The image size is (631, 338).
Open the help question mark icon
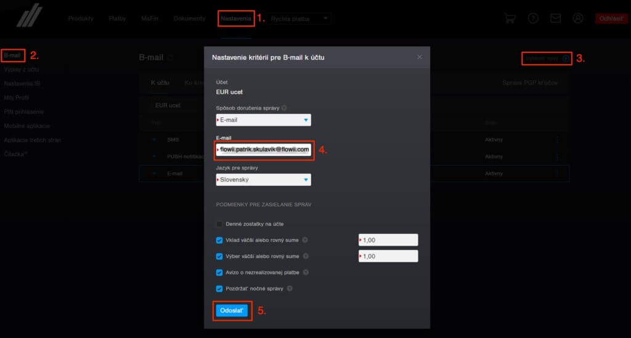533,18
